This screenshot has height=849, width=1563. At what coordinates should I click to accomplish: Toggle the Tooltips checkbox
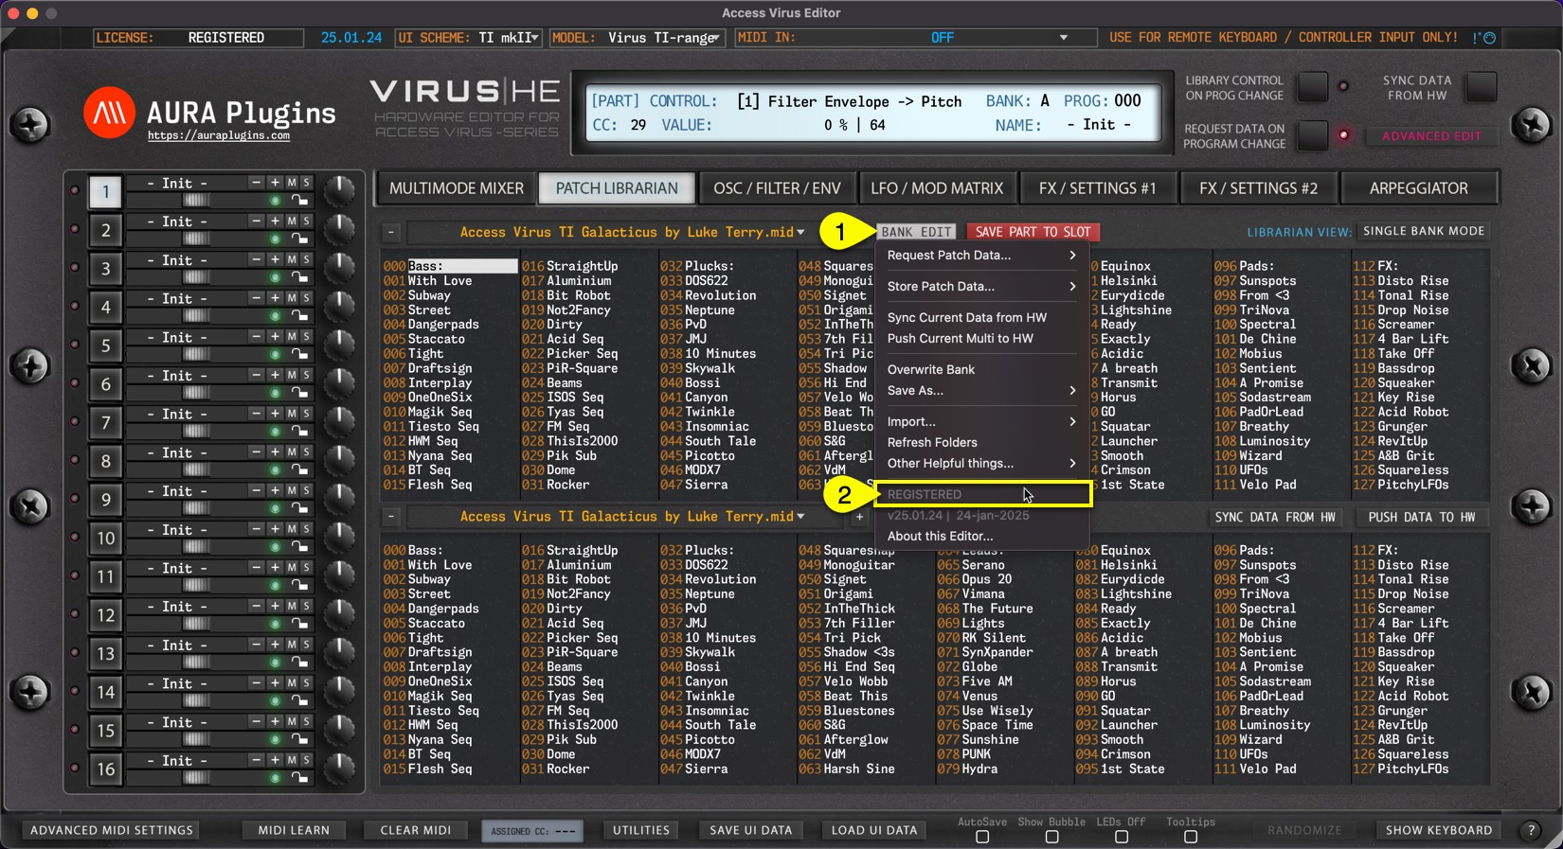tap(1191, 837)
